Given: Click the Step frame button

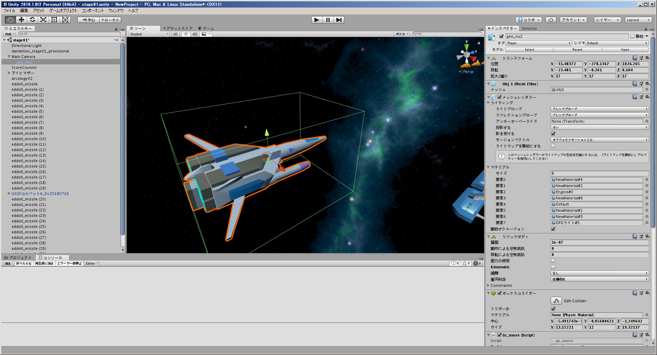Looking at the screenshot, I should [339, 20].
